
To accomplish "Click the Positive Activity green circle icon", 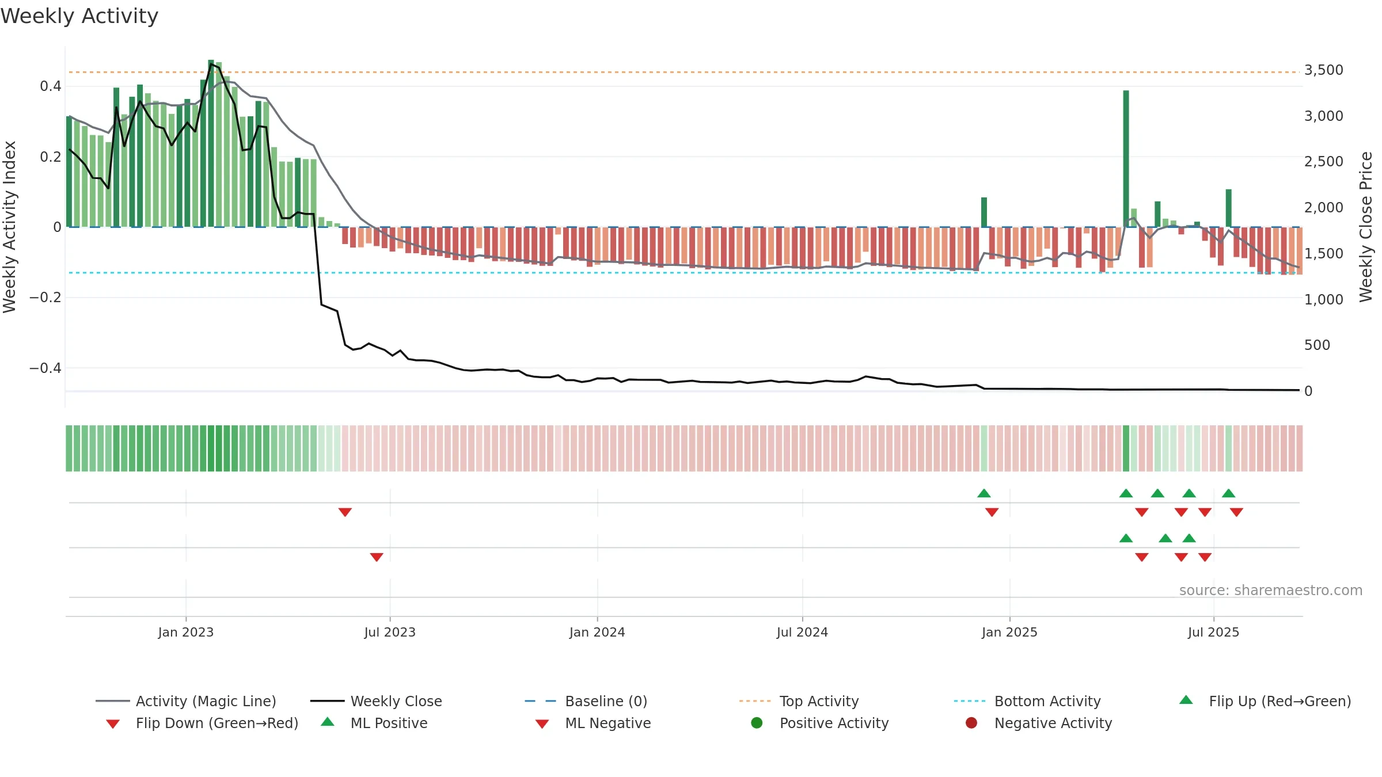I will (757, 723).
